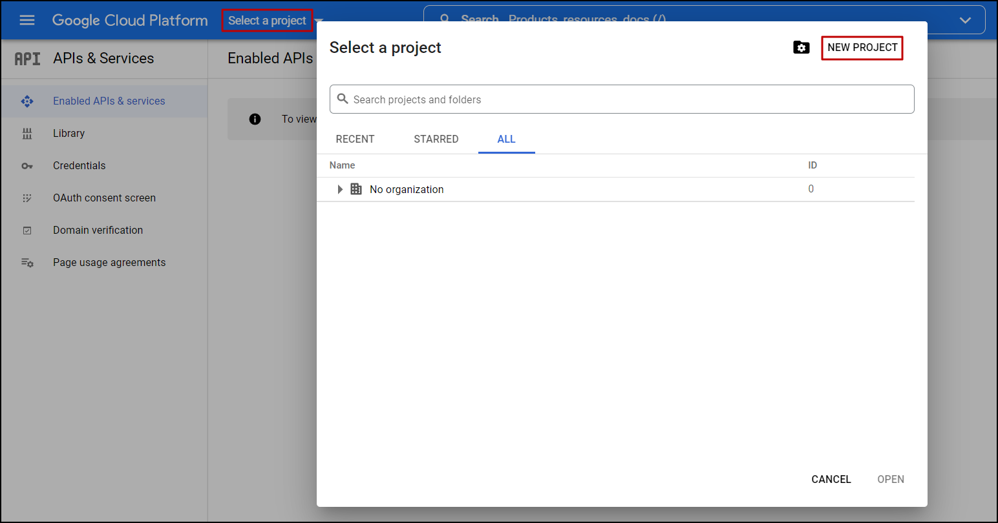The image size is (998, 523).
Task: Open the Library sidebar icon
Action: 27,133
